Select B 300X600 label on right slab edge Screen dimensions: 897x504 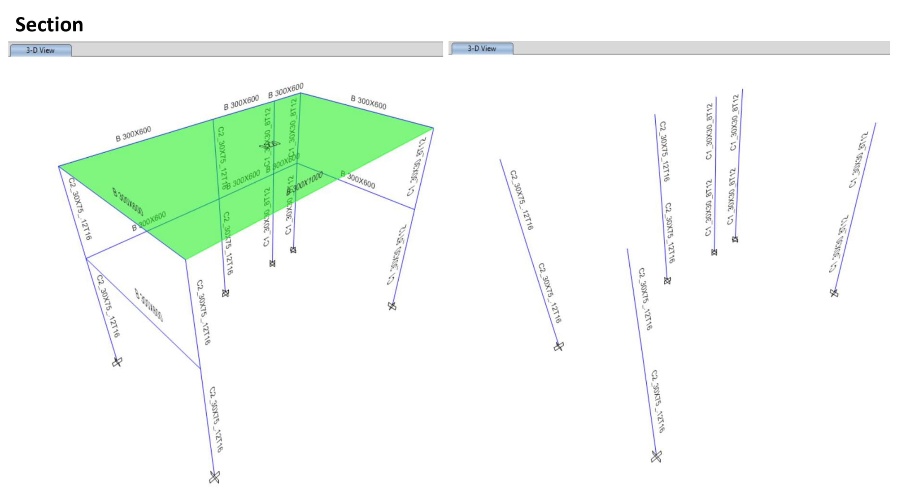tap(368, 102)
